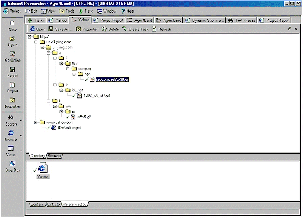Select the 1002_idt_wht.gif file
Screen dimensions: 303x218
pos(96,95)
